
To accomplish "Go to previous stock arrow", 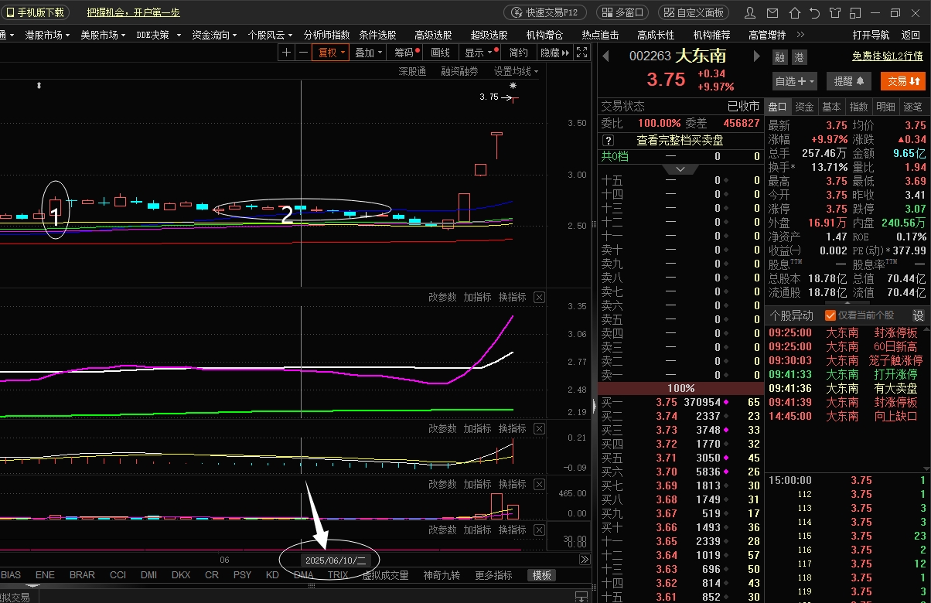I will (606, 56).
